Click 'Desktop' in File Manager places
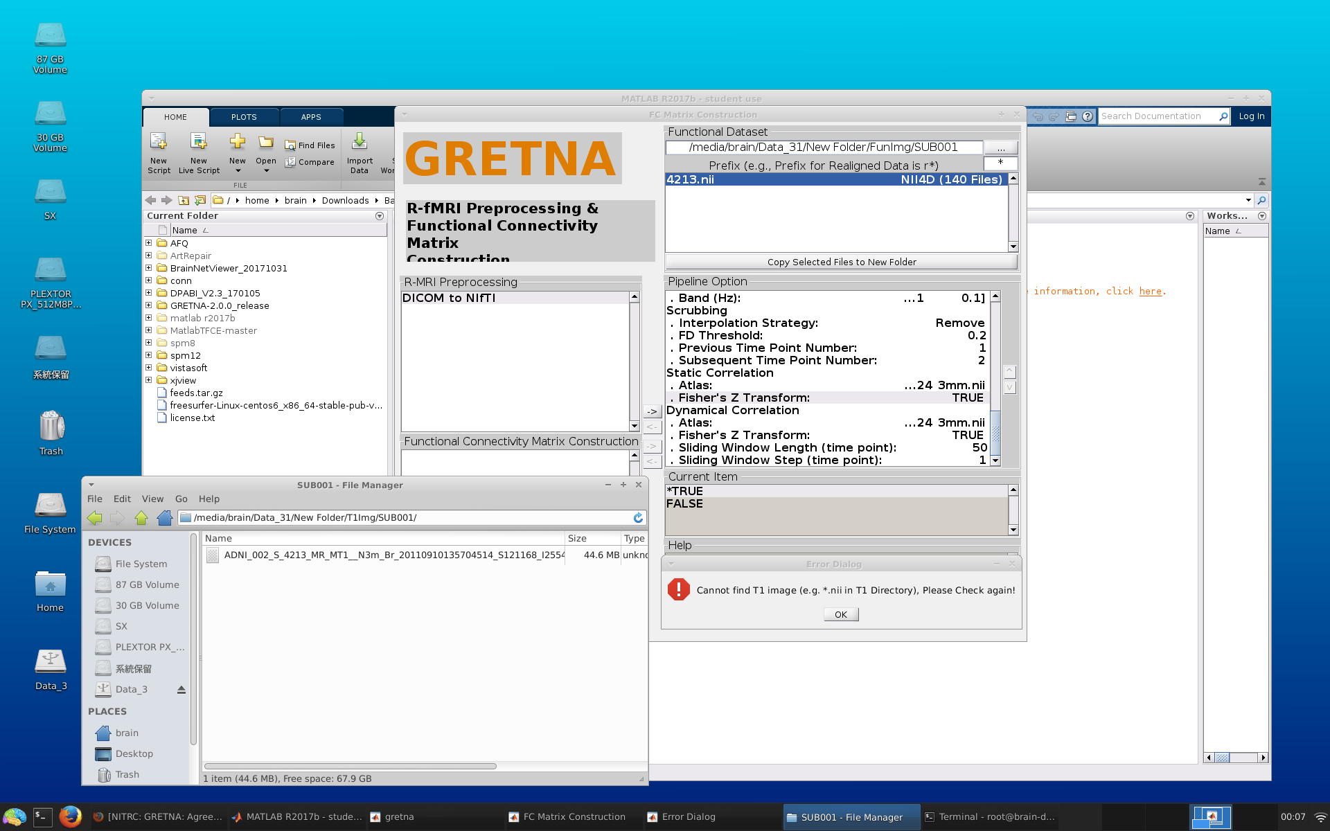 pos(134,753)
